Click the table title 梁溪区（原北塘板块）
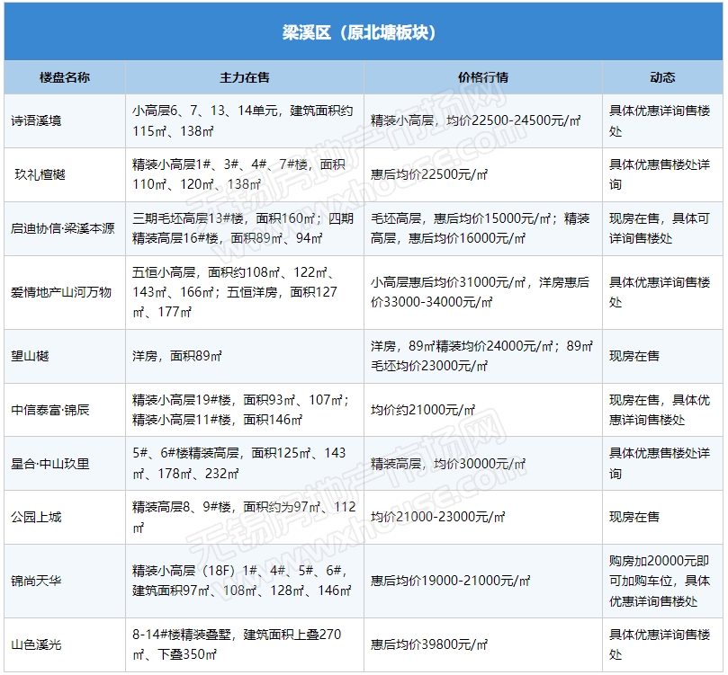Viewport: 728px width, 675px height. click(x=359, y=32)
